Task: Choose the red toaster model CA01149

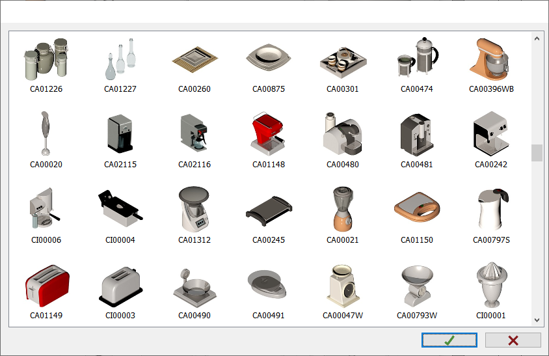Action: [47, 286]
